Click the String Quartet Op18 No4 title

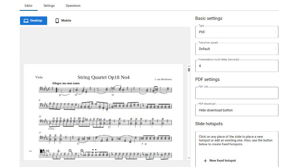[x=104, y=78]
